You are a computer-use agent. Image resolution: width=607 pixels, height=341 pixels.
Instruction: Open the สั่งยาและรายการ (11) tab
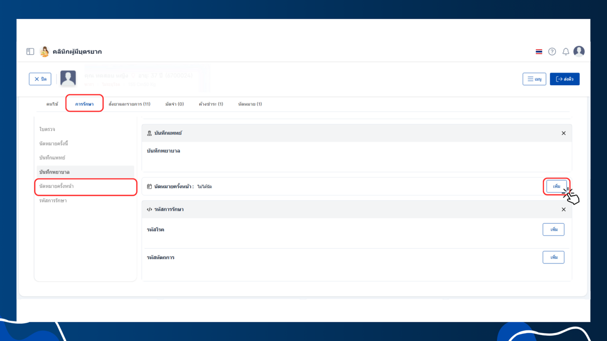point(130,104)
